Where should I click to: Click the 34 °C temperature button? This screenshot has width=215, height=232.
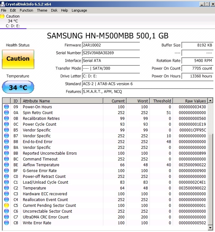coord(18,87)
